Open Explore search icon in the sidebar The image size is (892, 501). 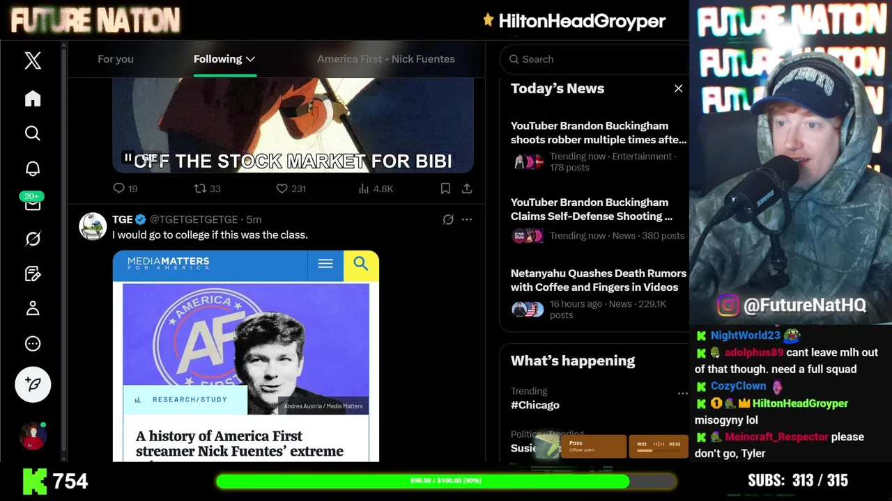tap(33, 133)
